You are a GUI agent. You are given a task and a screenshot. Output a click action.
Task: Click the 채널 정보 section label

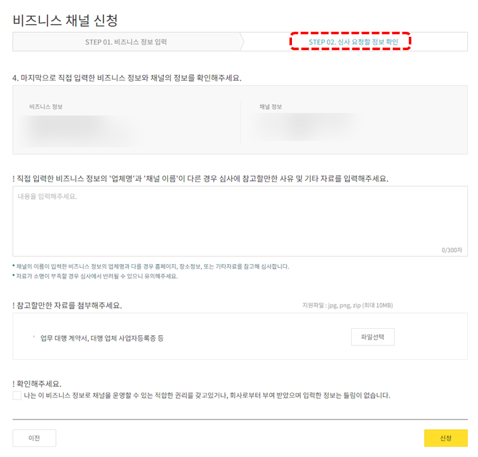pyautogui.click(x=270, y=107)
